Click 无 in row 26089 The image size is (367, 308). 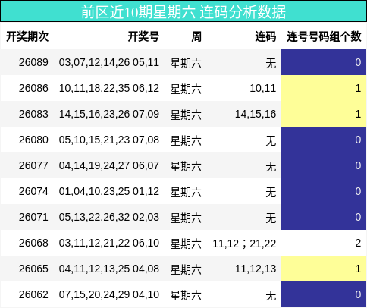(x=271, y=63)
